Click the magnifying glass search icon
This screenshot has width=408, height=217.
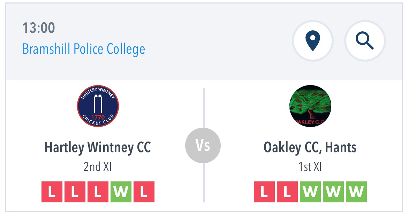tap(365, 41)
